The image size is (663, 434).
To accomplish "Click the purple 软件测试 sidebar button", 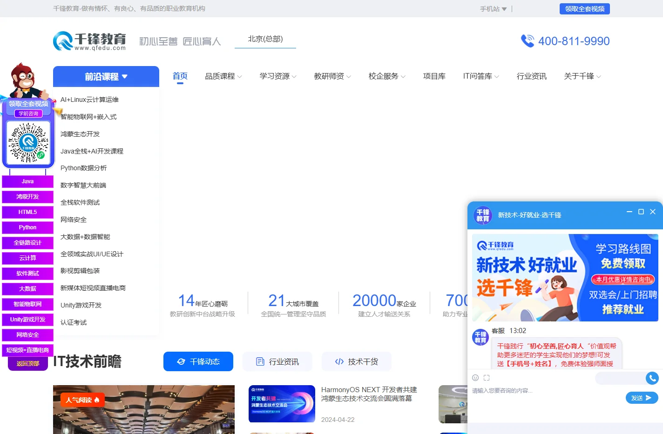I will pos(27,274).
